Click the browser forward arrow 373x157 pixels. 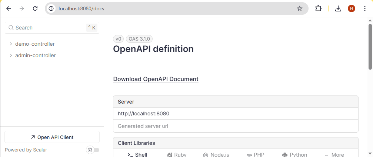pyautogui.click(x=22, y=8)
